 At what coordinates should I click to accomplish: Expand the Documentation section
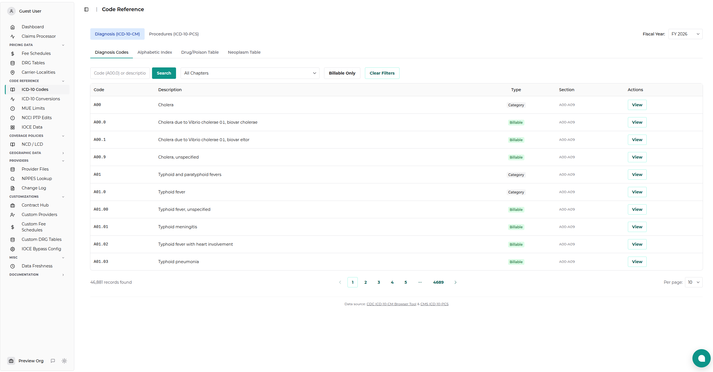click(x=37, y=275)
